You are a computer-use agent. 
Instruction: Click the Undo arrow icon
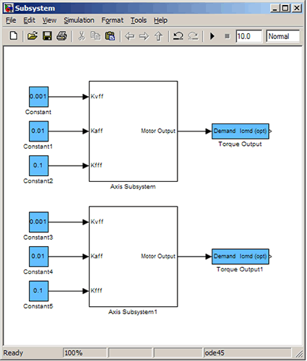pyautogui.click(x=178, y=36)
